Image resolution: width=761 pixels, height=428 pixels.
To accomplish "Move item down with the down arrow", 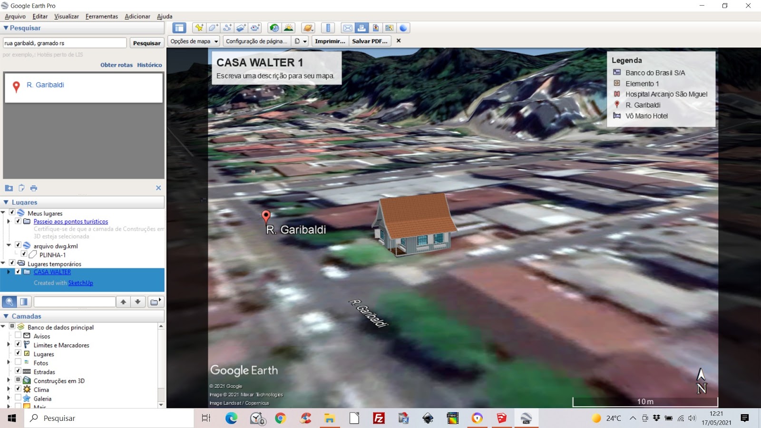I will pyautogui.click(x=138, y=302).
